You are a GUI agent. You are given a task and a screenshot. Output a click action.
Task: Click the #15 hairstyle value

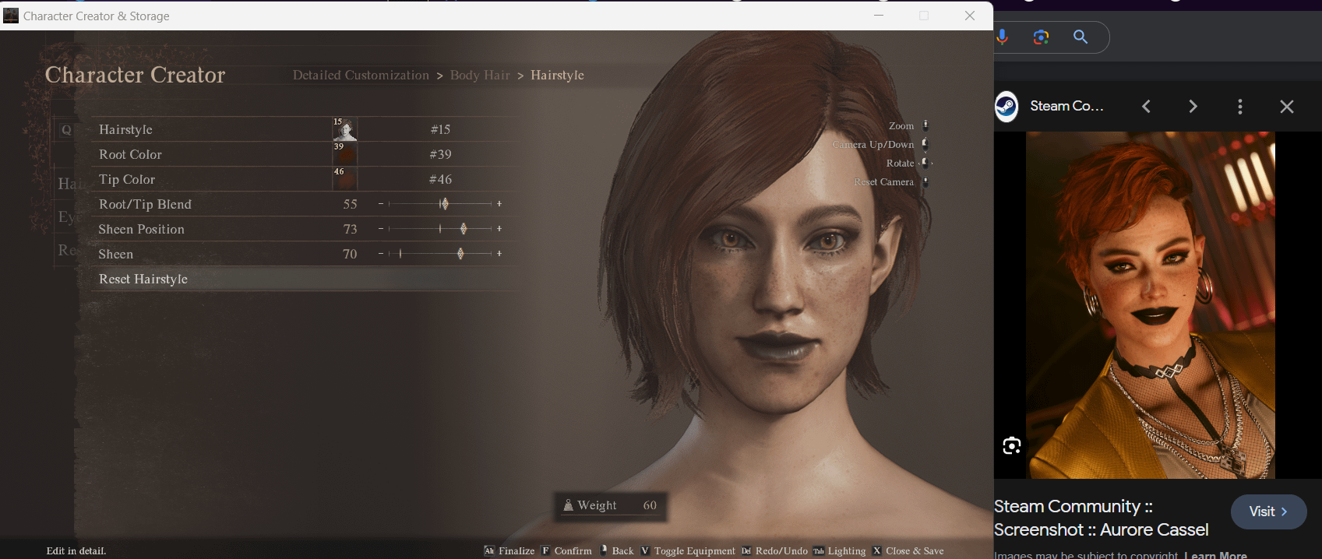click(440, 129)
